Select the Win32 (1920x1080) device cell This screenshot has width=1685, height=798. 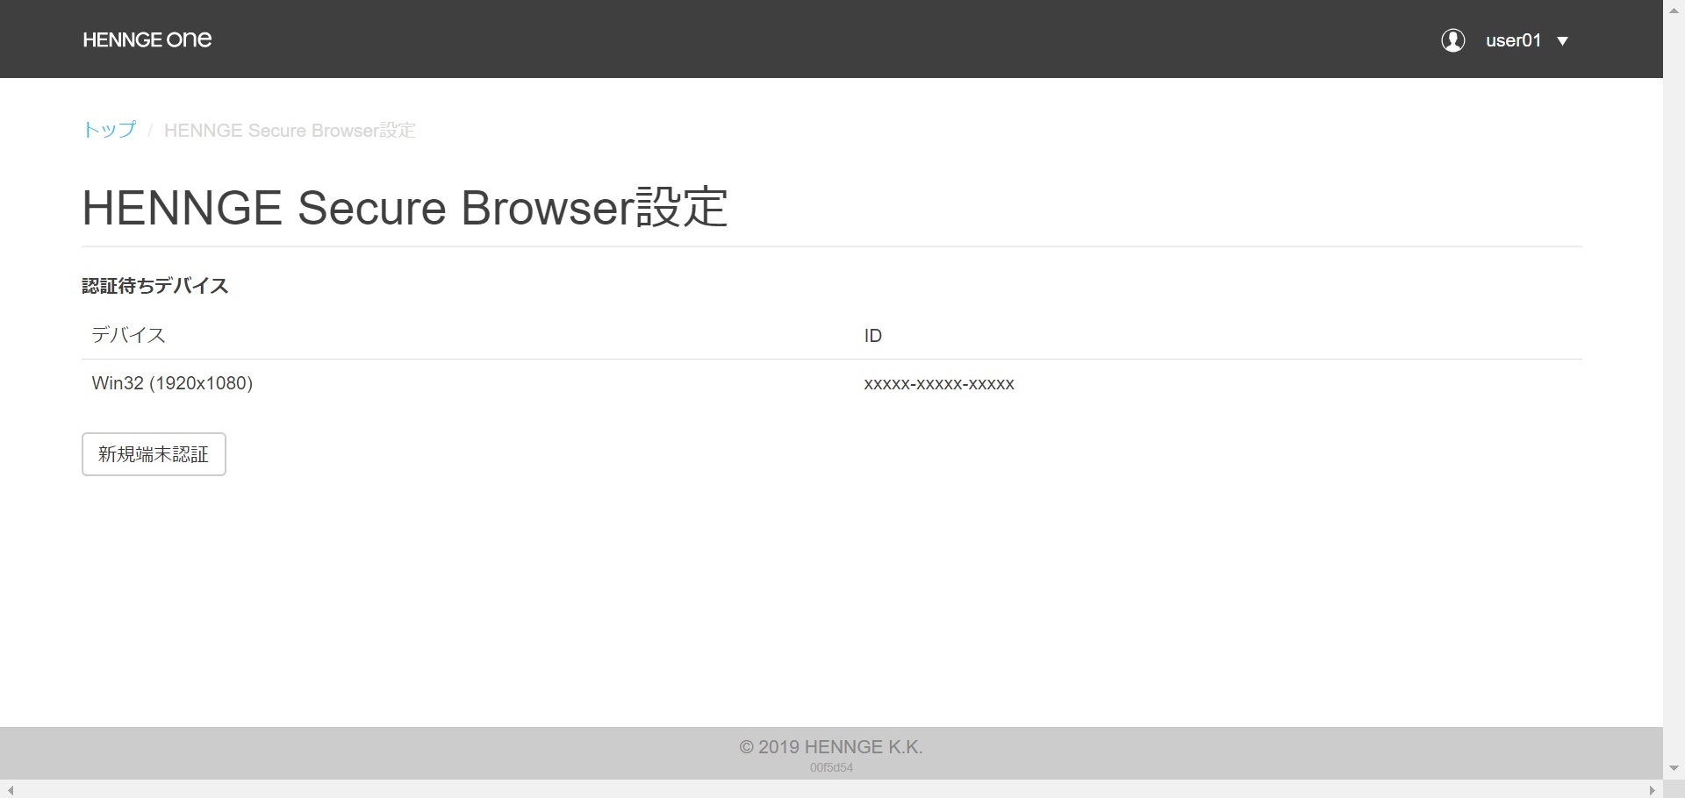point(172,383)
